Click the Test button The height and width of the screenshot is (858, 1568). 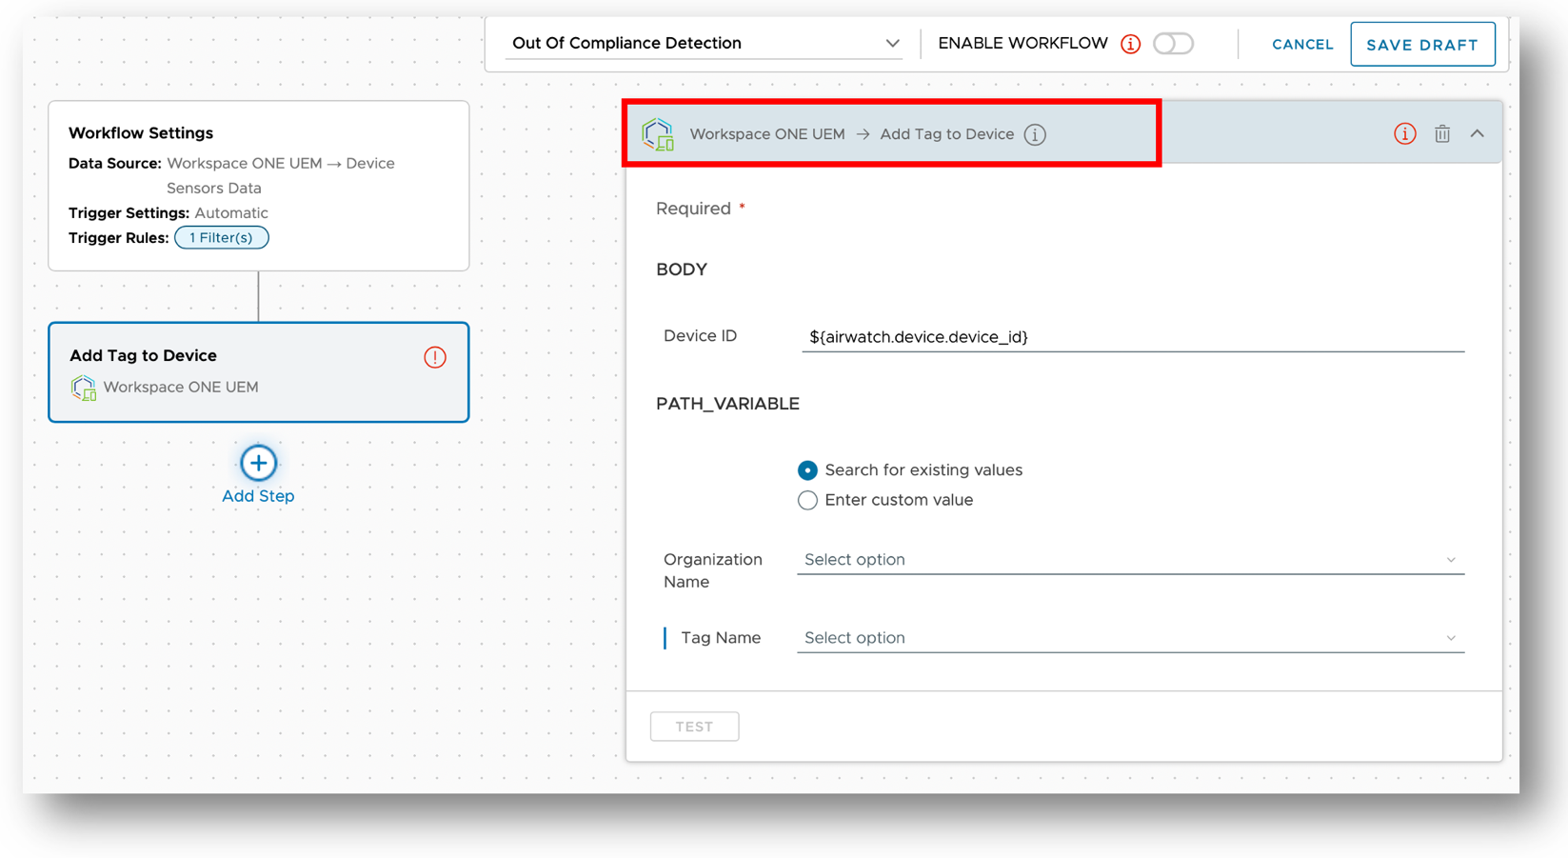(694, 727)
